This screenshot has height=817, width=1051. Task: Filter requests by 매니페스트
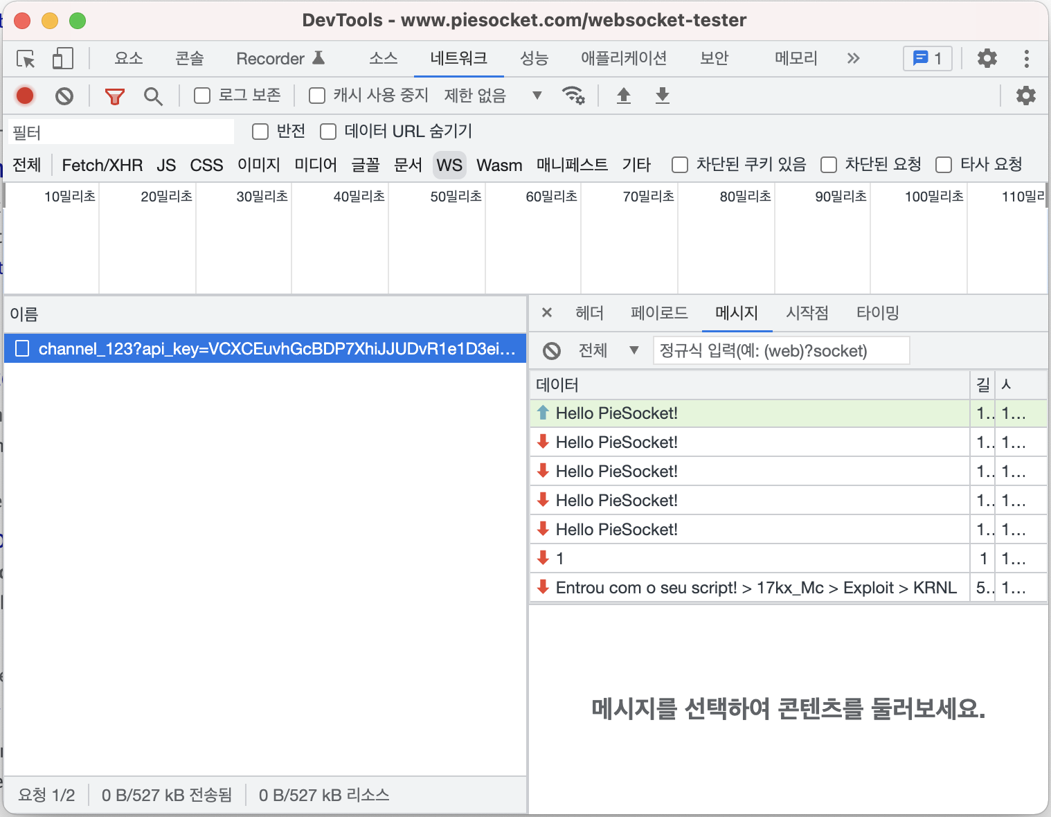pyautogui.click(x=572, y=165)
